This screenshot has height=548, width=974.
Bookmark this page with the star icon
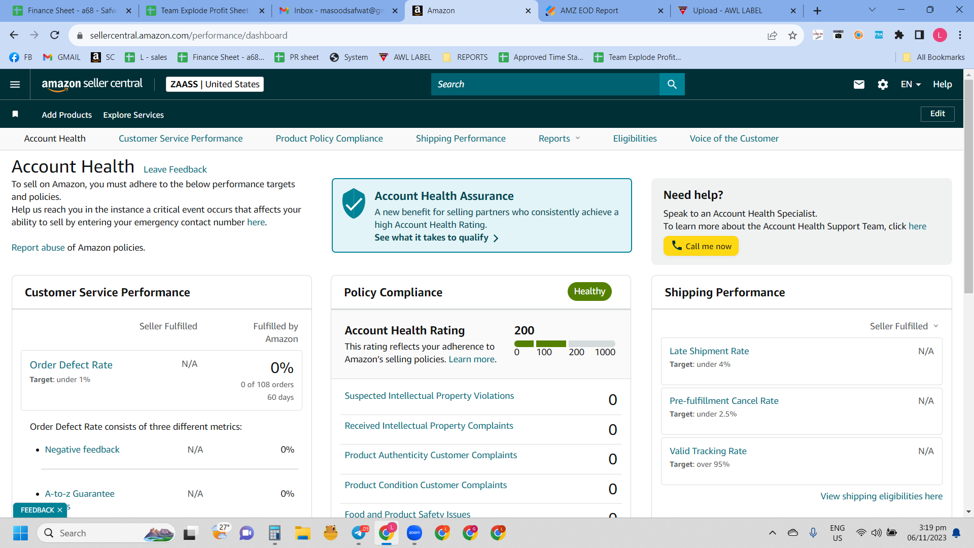click(x=792, y=35)
